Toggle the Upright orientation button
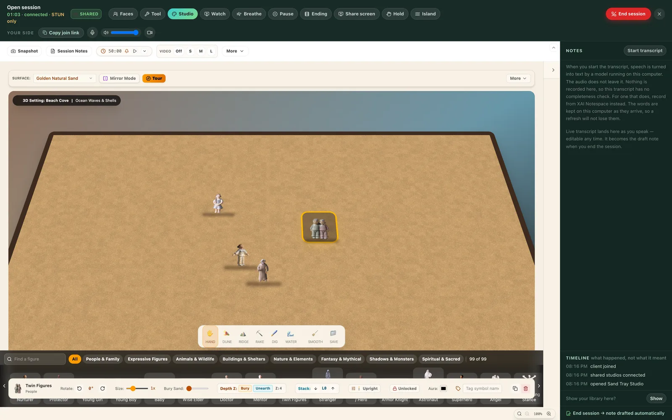The height and width of the screenshot is (420, 672). (365, 388)
